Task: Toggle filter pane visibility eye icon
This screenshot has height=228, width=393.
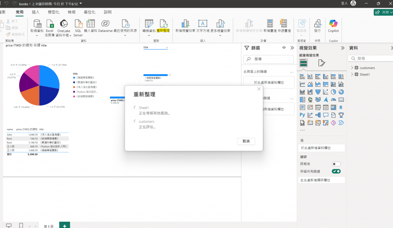Action: point(284,48)
